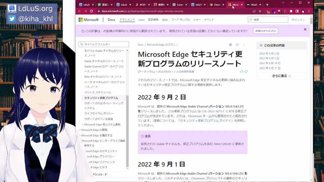Screen dimensions: 324x182
Task: Click the タイトルでフィルター input
Action: (x=104, y=44)
